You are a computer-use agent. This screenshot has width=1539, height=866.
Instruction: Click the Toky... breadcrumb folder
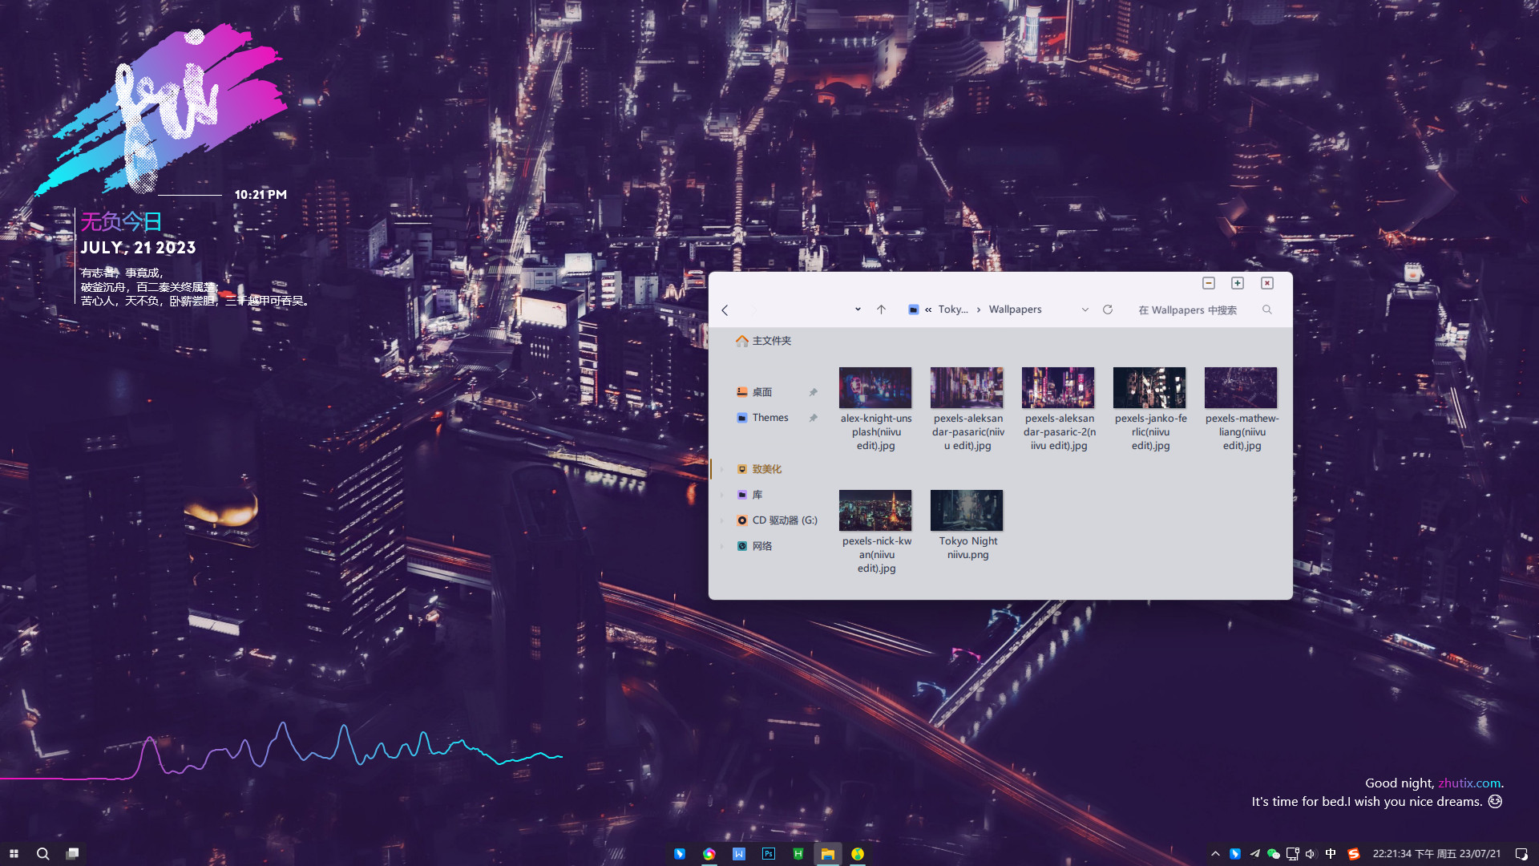tap(953, 310)
